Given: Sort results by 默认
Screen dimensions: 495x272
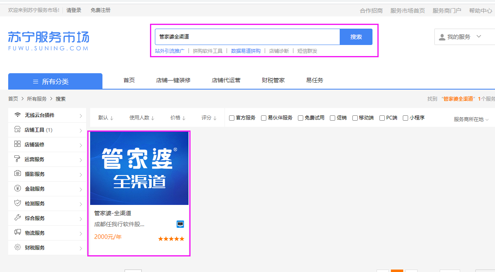Looking at the screenshot, I should [x=106, y=118].
